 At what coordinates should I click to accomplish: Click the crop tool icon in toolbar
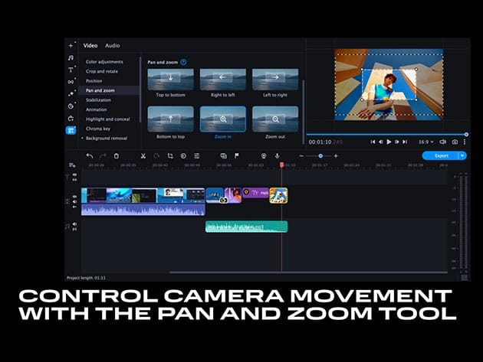169,155
